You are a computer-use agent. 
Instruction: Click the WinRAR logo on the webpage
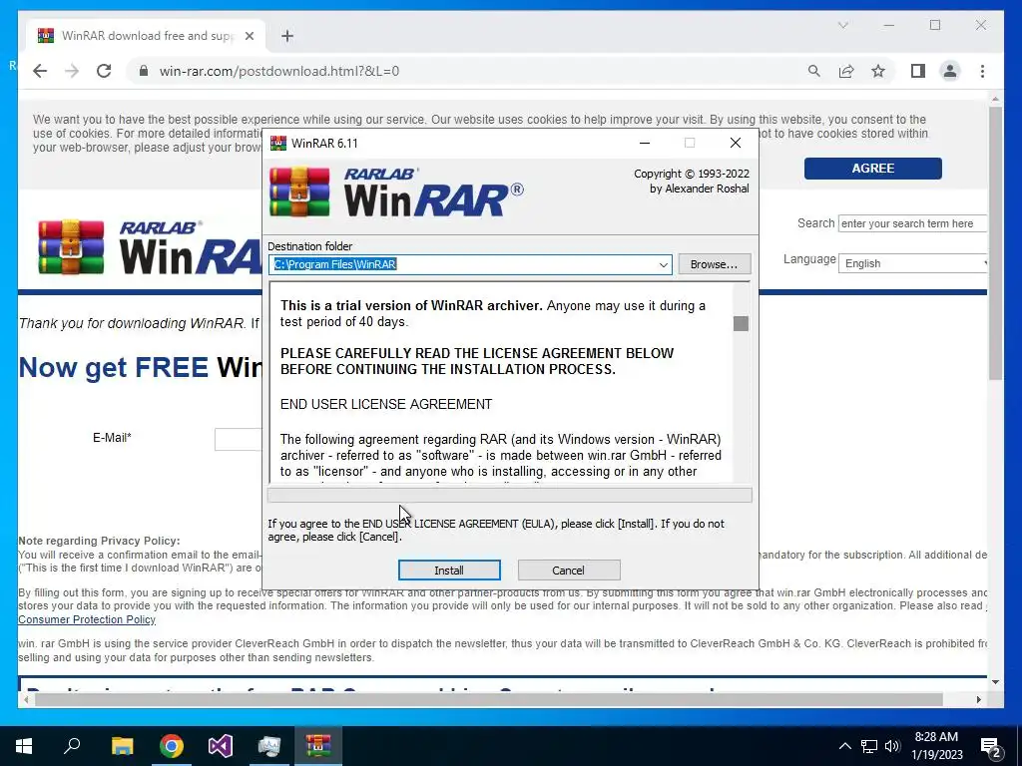152,247
